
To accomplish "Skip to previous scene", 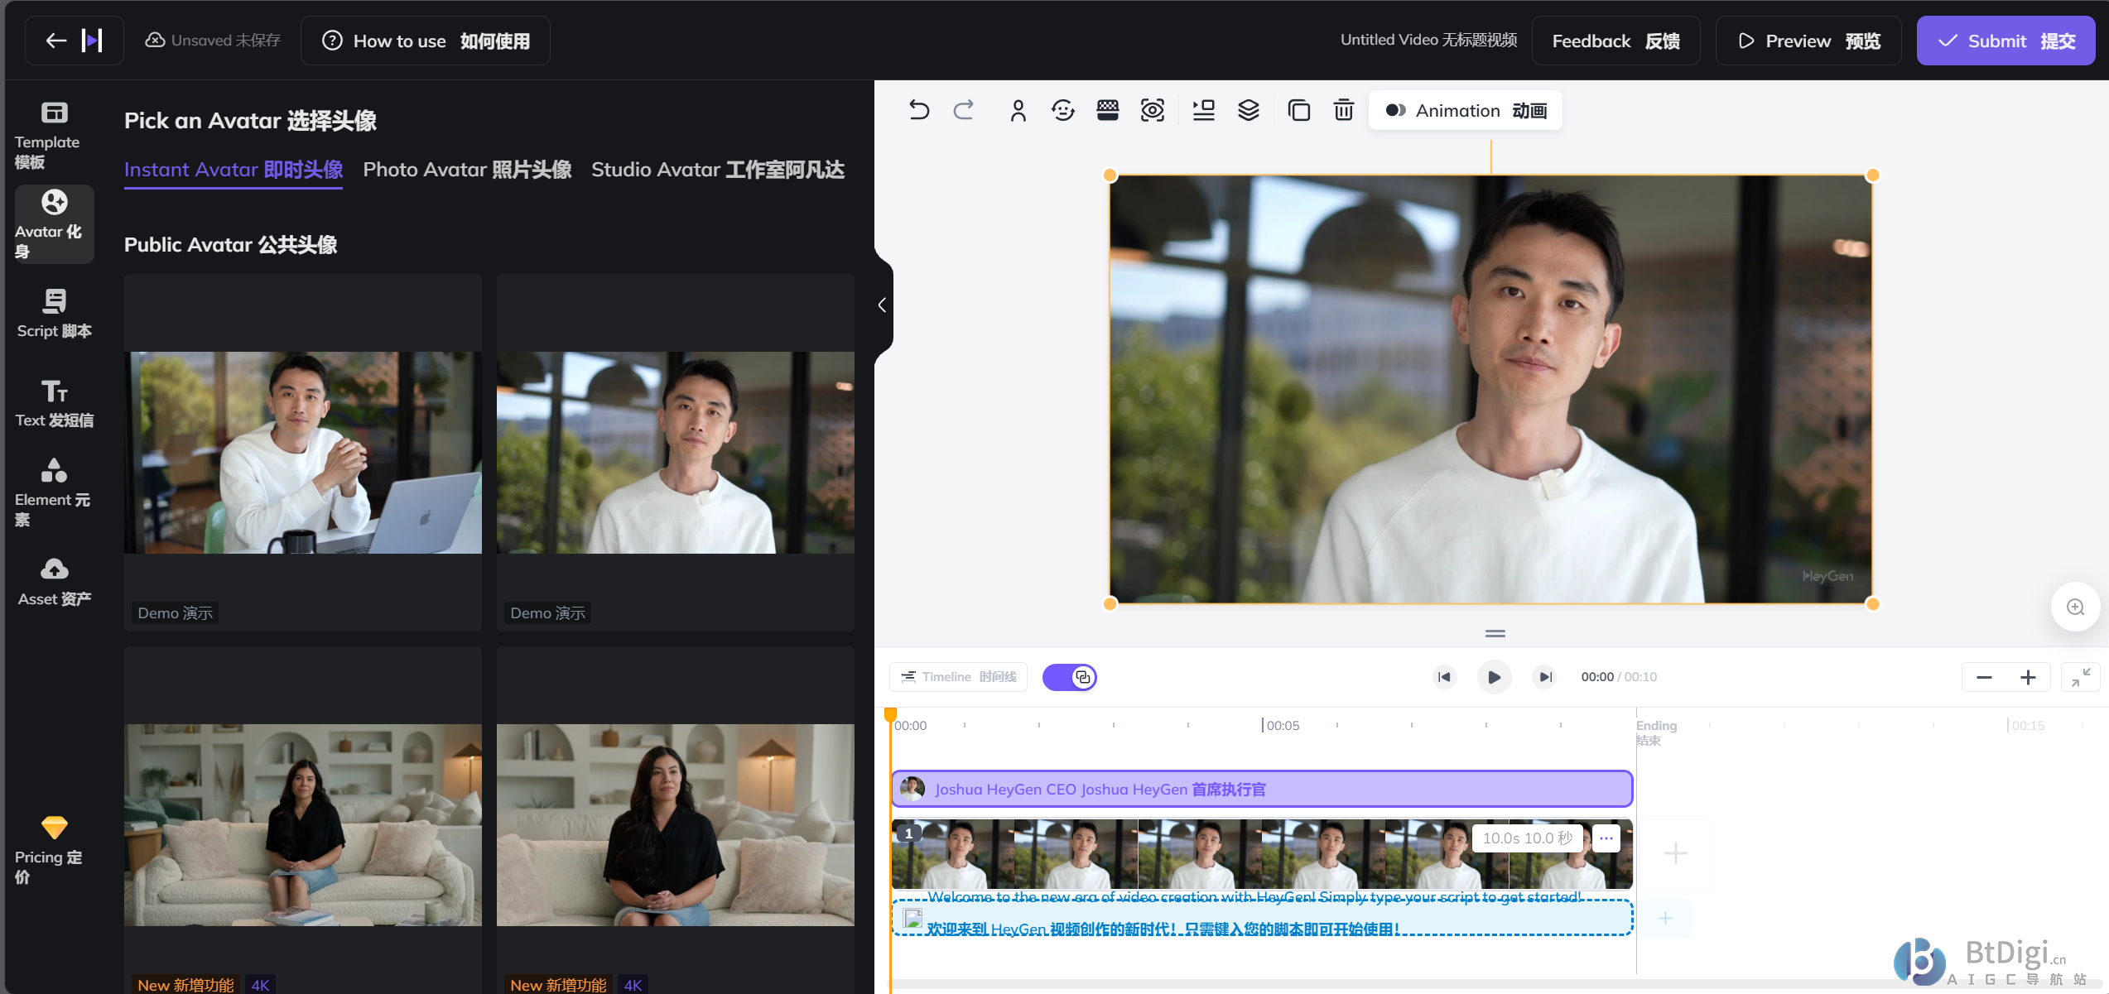I will (1445, 677).
